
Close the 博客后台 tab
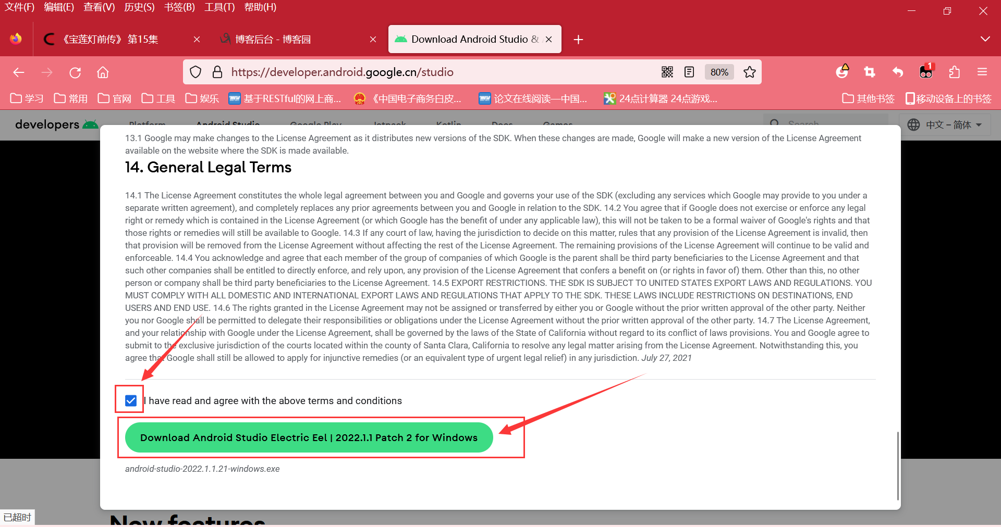coord(373,40)
